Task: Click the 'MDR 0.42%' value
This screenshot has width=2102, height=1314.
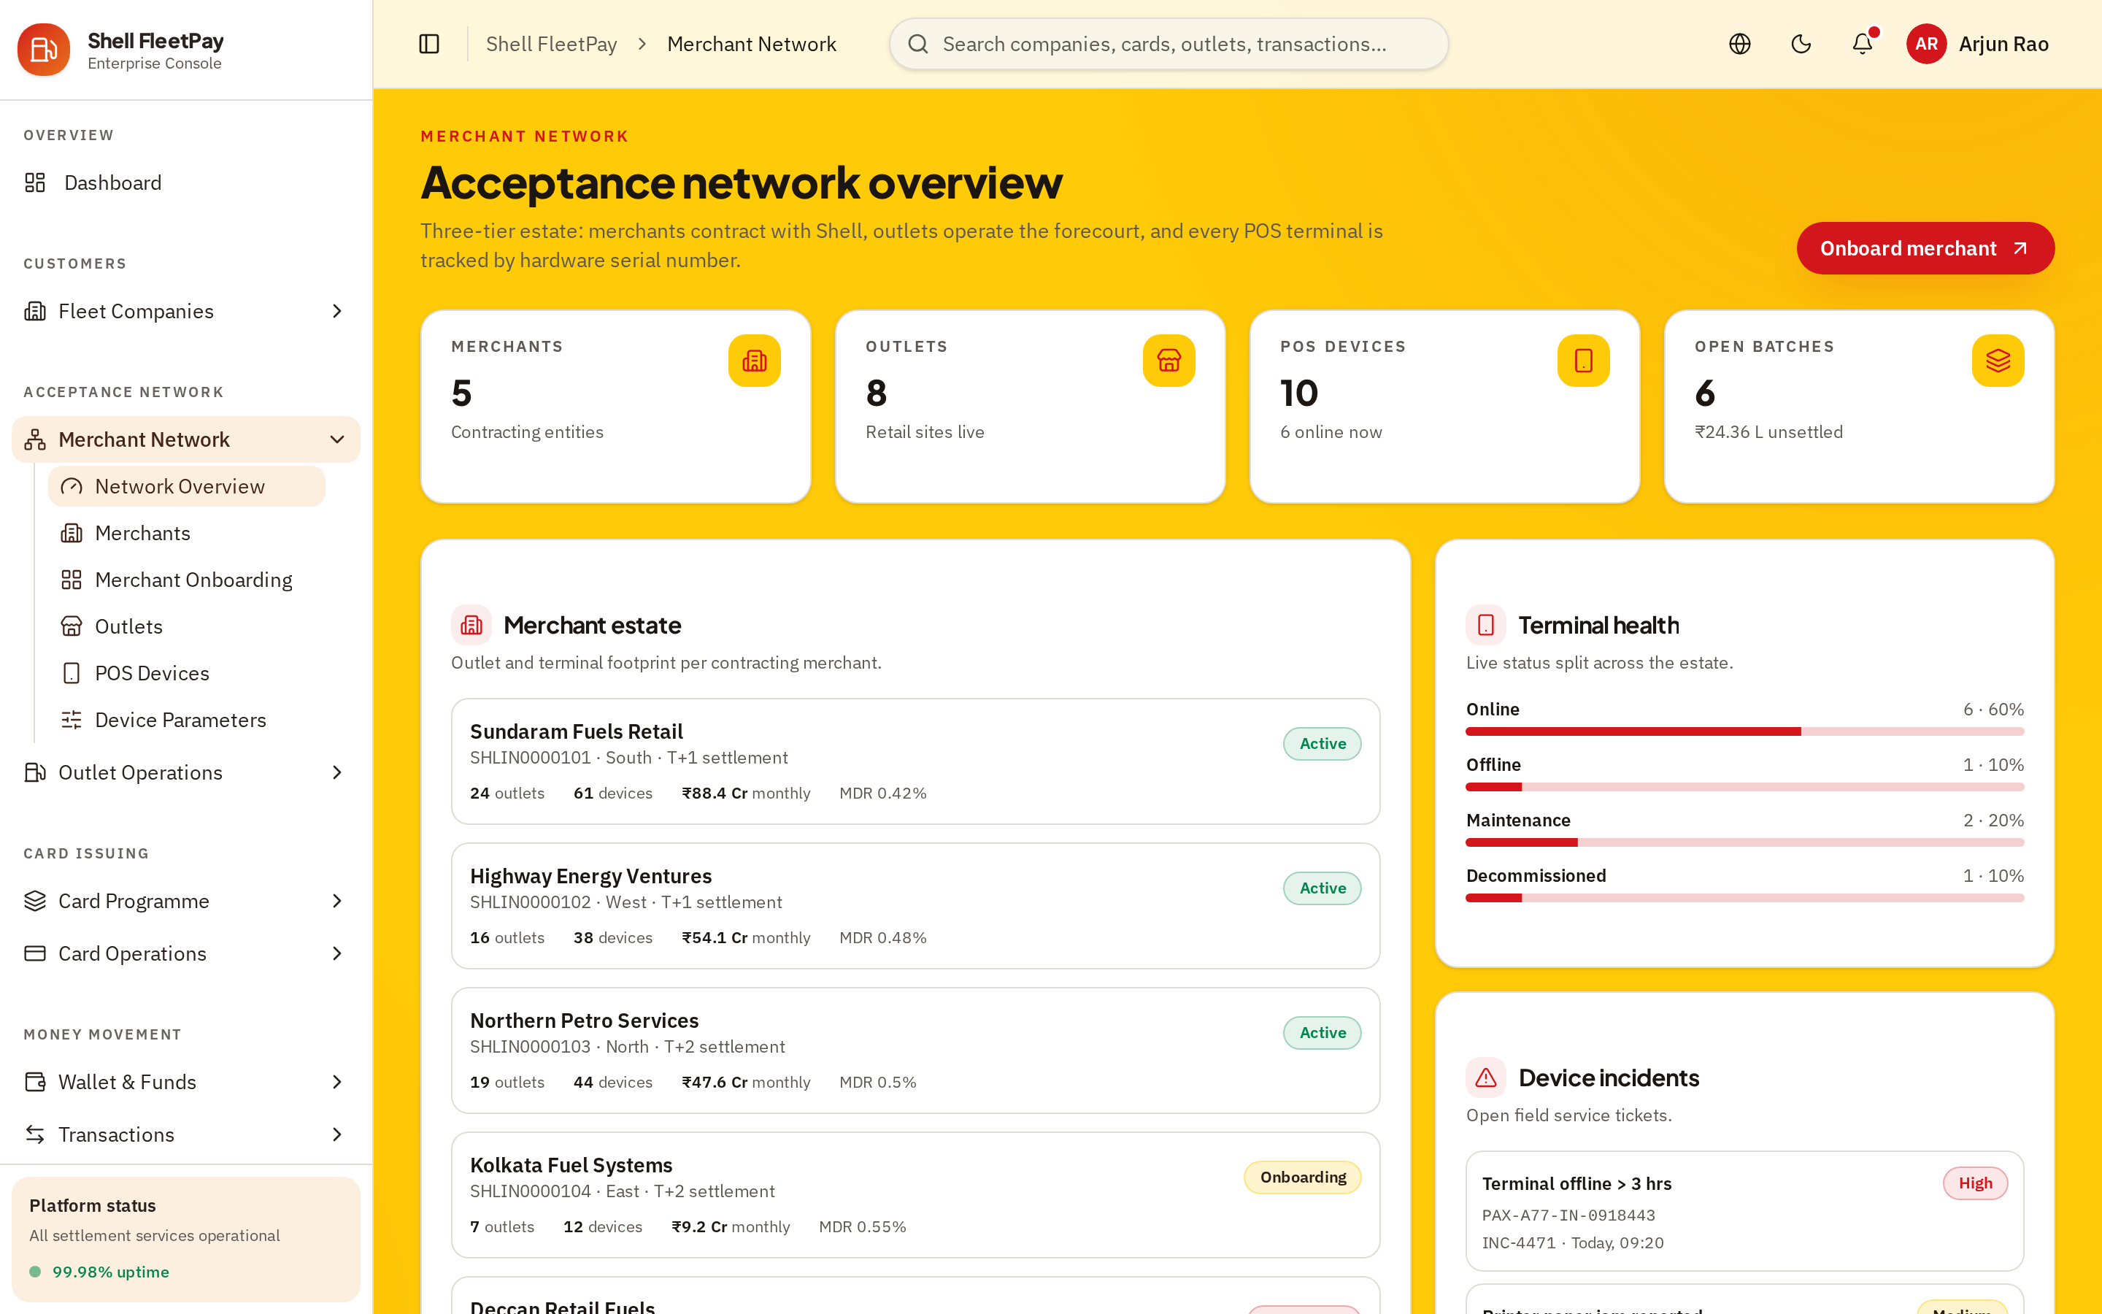Action: [x=882, y=793]
